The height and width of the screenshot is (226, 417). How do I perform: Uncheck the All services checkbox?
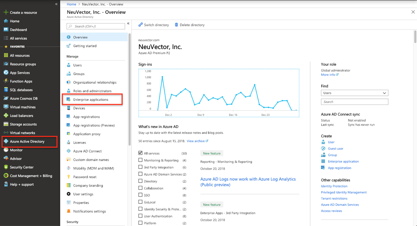point(140,153)
